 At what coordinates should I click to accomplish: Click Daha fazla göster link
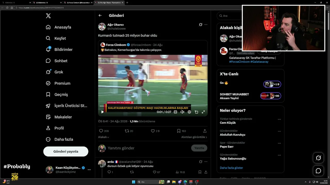pos(231,168)
